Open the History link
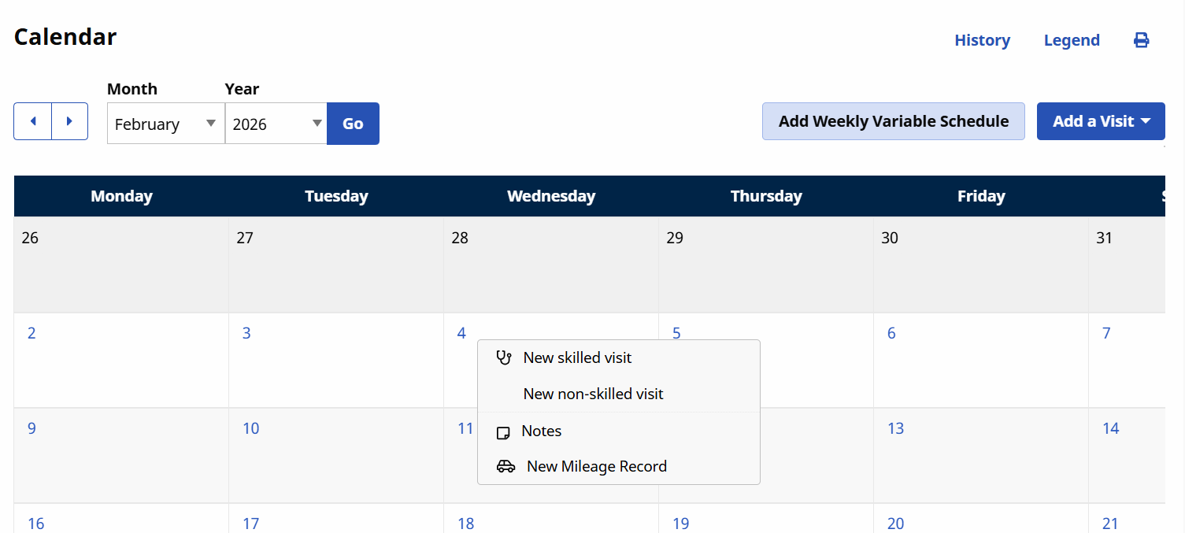 pyautogui.click(x=982, y=40)
